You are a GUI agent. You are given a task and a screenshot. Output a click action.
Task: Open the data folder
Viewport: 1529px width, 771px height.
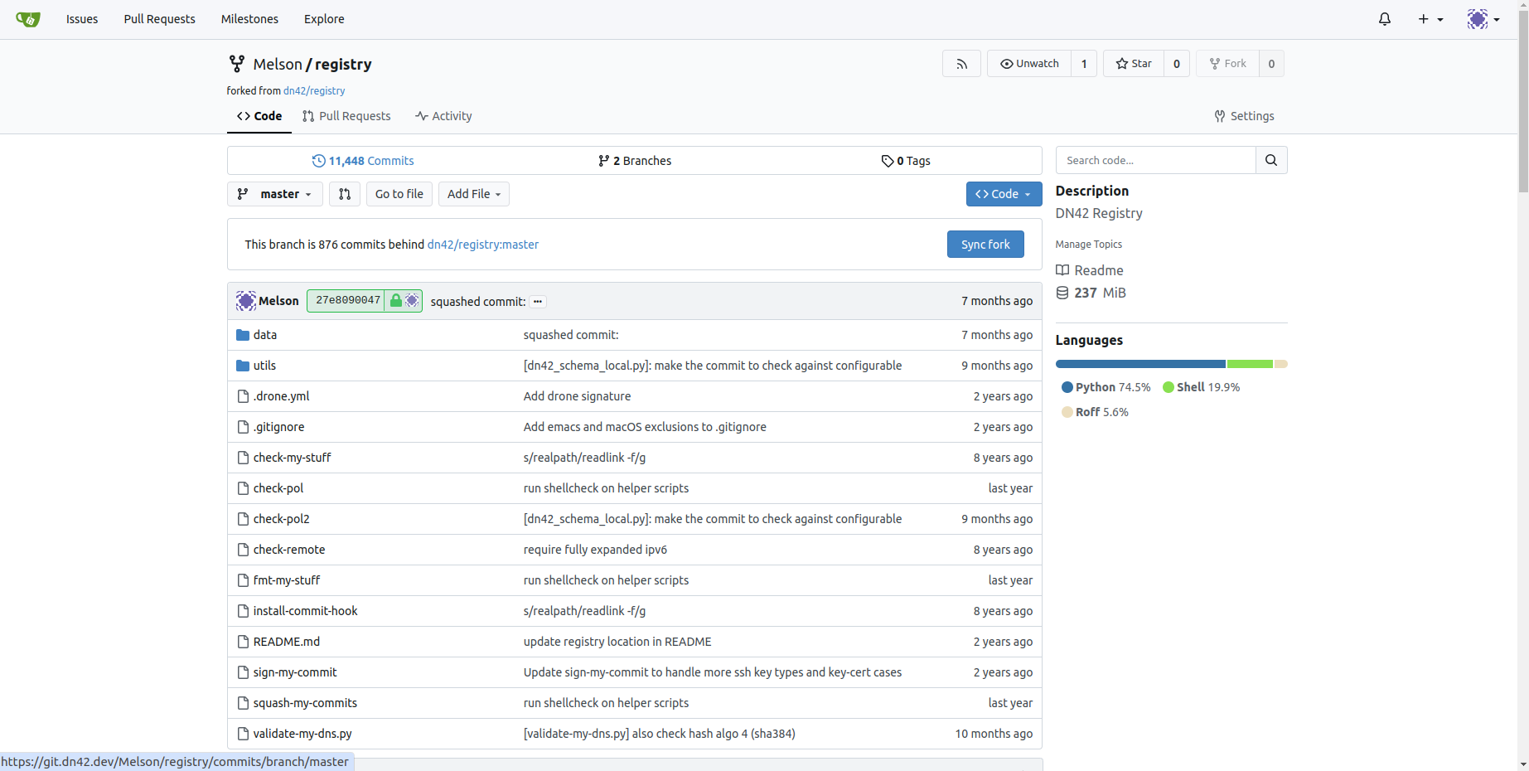264,335
